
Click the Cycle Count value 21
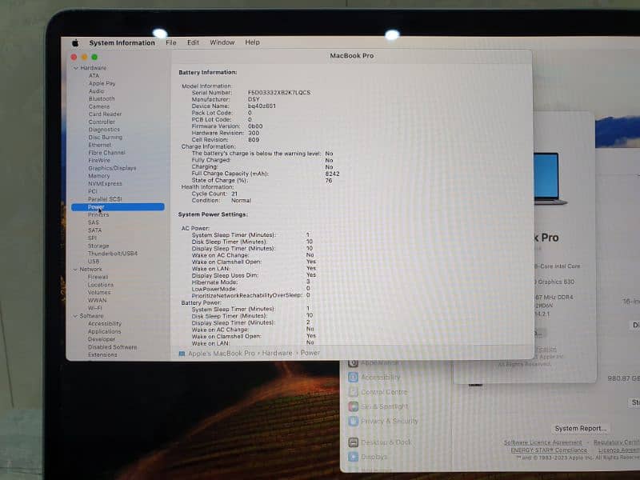point(234,194)
